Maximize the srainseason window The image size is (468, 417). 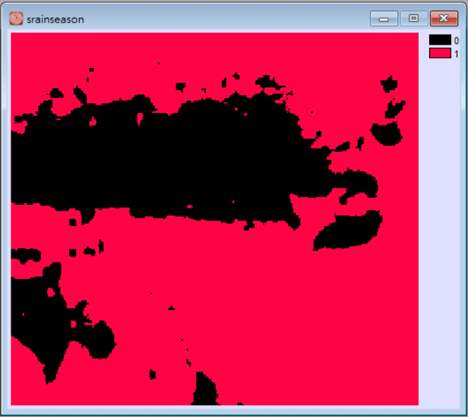(414, 18)
